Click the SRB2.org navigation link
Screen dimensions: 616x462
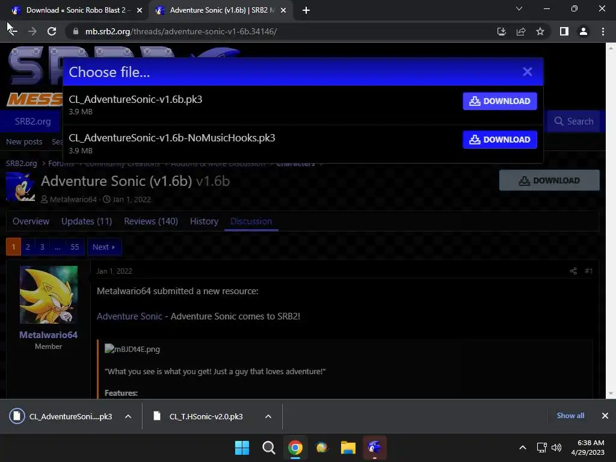tap(32, 122)
